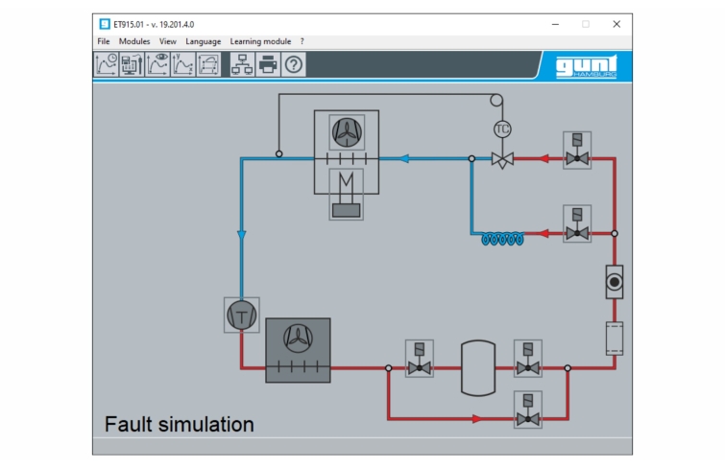Open the network connection icon
Viewport: 725px width, 468px height.
tap(242, 64)
